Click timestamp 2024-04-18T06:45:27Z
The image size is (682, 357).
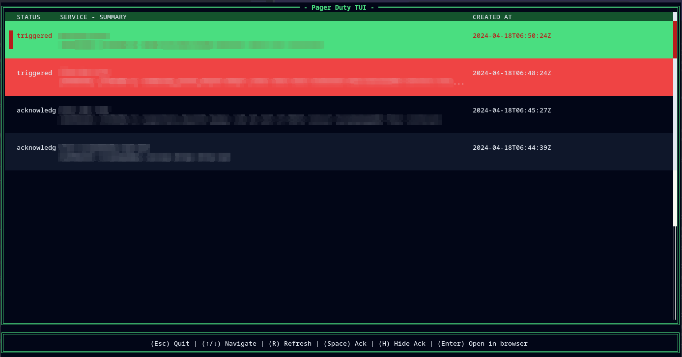512,110
